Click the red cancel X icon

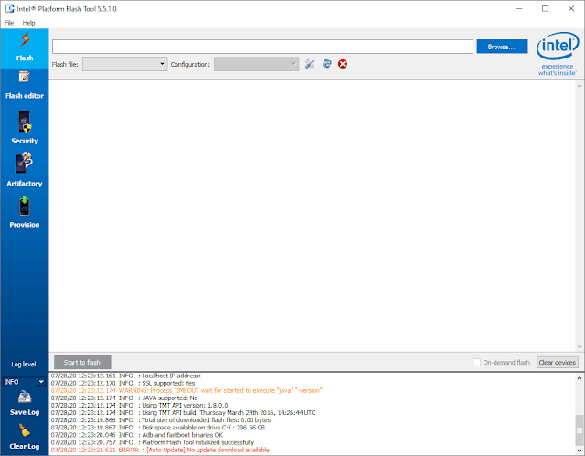[343, 64]
